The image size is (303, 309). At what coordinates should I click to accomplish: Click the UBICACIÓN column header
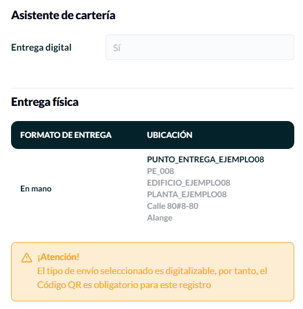(169, 135)
